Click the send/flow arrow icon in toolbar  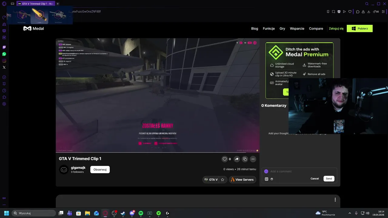pos(344,12)
